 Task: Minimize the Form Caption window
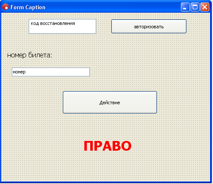click(x=185, y=7)
